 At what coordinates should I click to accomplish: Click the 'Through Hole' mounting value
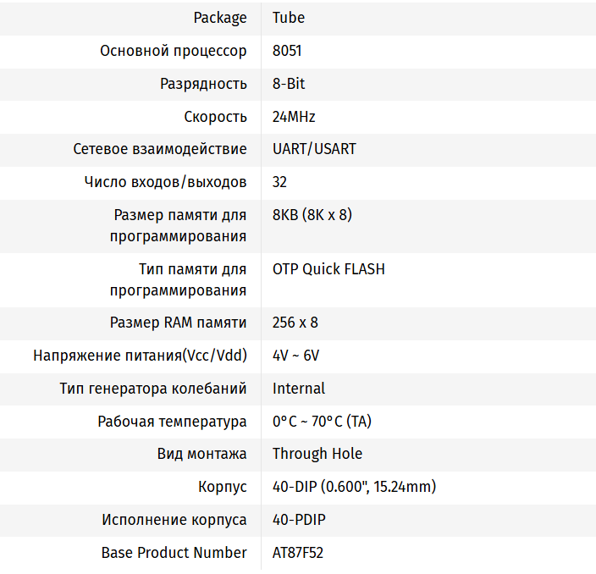tap(317, 454)
